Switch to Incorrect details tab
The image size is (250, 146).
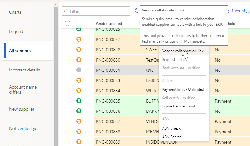24,70
